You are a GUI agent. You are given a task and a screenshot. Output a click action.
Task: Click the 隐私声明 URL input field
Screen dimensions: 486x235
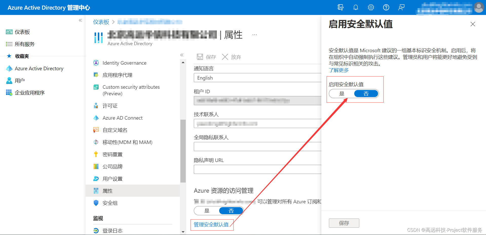[x=257, y=169]
